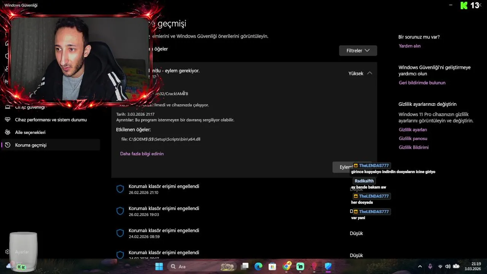Open Task View from the taskbar
This screenshot has height=274, width=487.
(245, 266)
